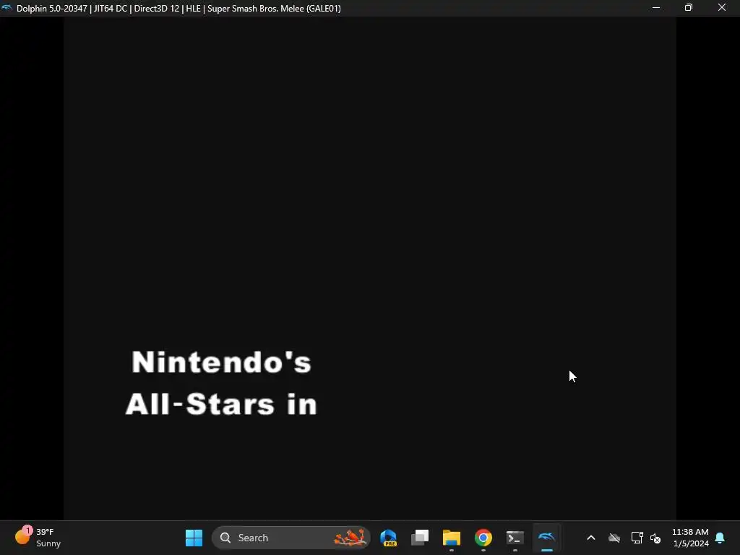This screenshot has width=740, height=555.
Task: Open Task View on the taskbar
Action: point(420,538)
